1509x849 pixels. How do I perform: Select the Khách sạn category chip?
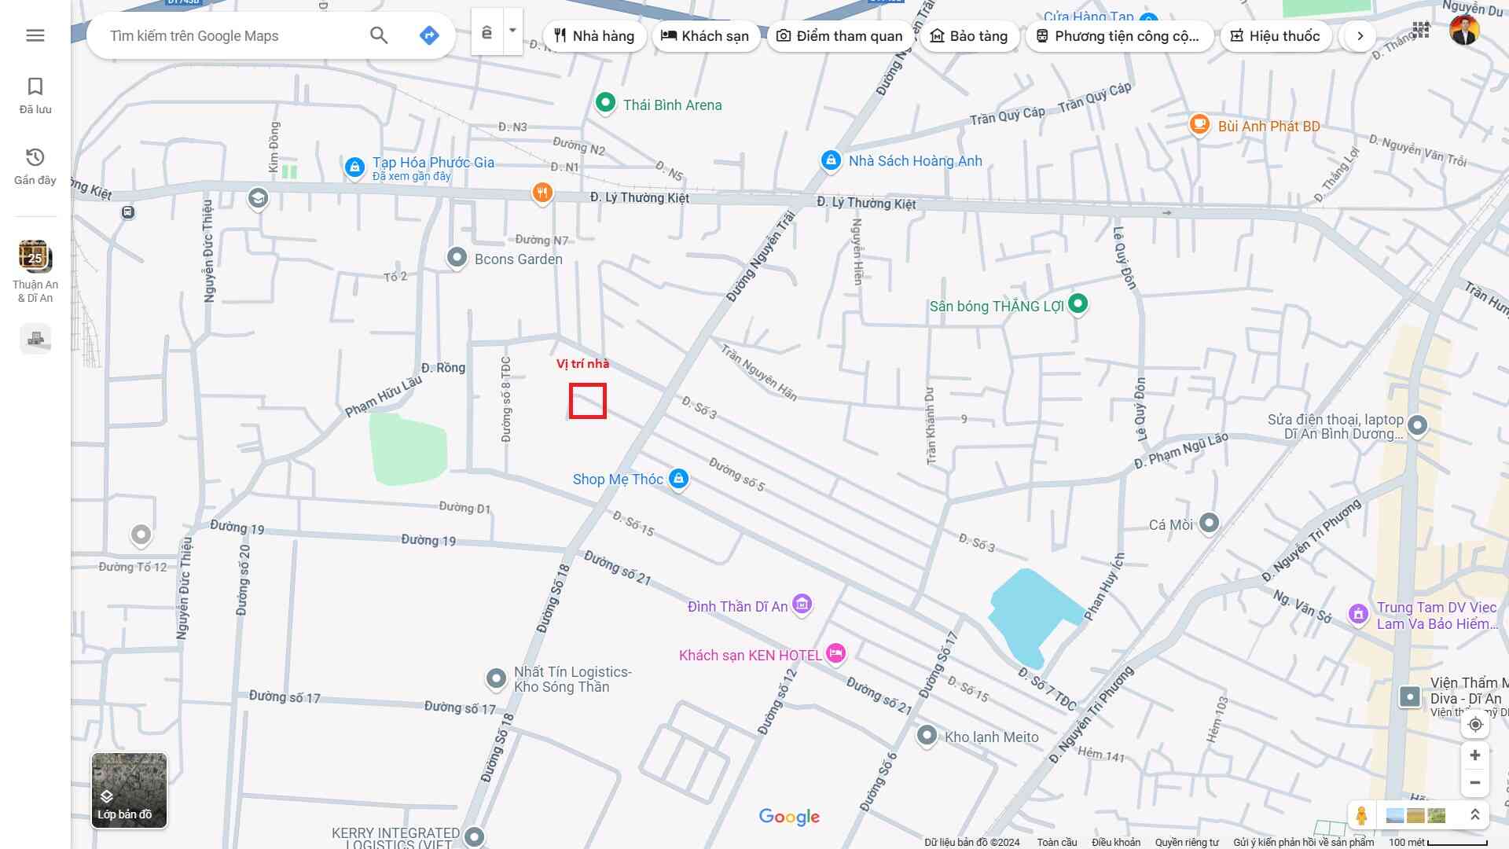point(705,36)
